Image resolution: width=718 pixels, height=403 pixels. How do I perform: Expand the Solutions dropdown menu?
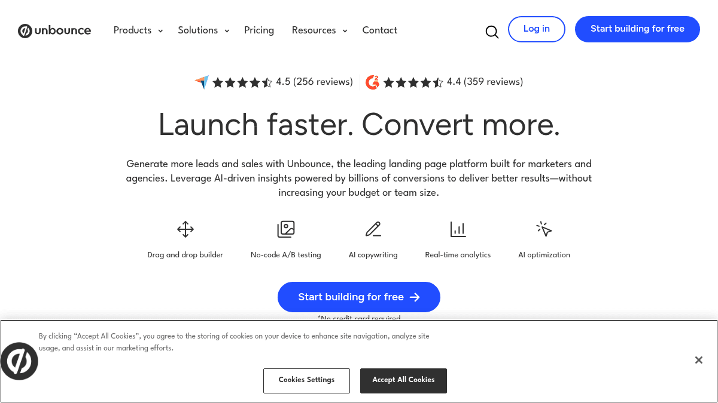point(203,30)
